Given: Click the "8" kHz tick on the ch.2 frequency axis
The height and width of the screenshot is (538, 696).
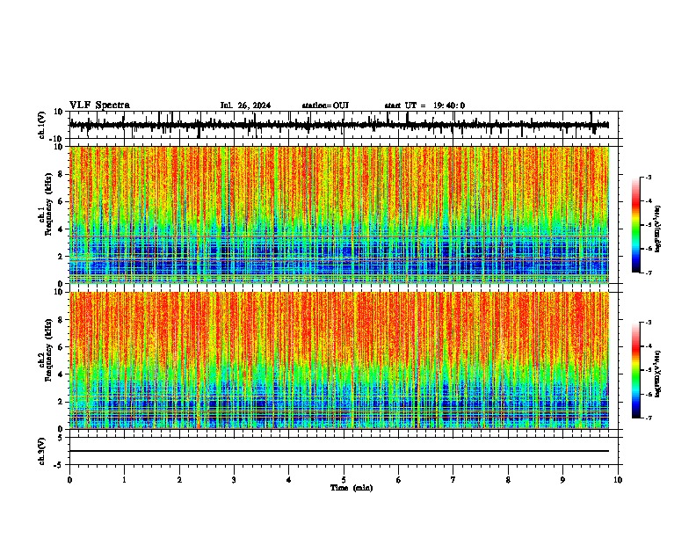Looking at the screenshot, I should (x=62, y=320).
